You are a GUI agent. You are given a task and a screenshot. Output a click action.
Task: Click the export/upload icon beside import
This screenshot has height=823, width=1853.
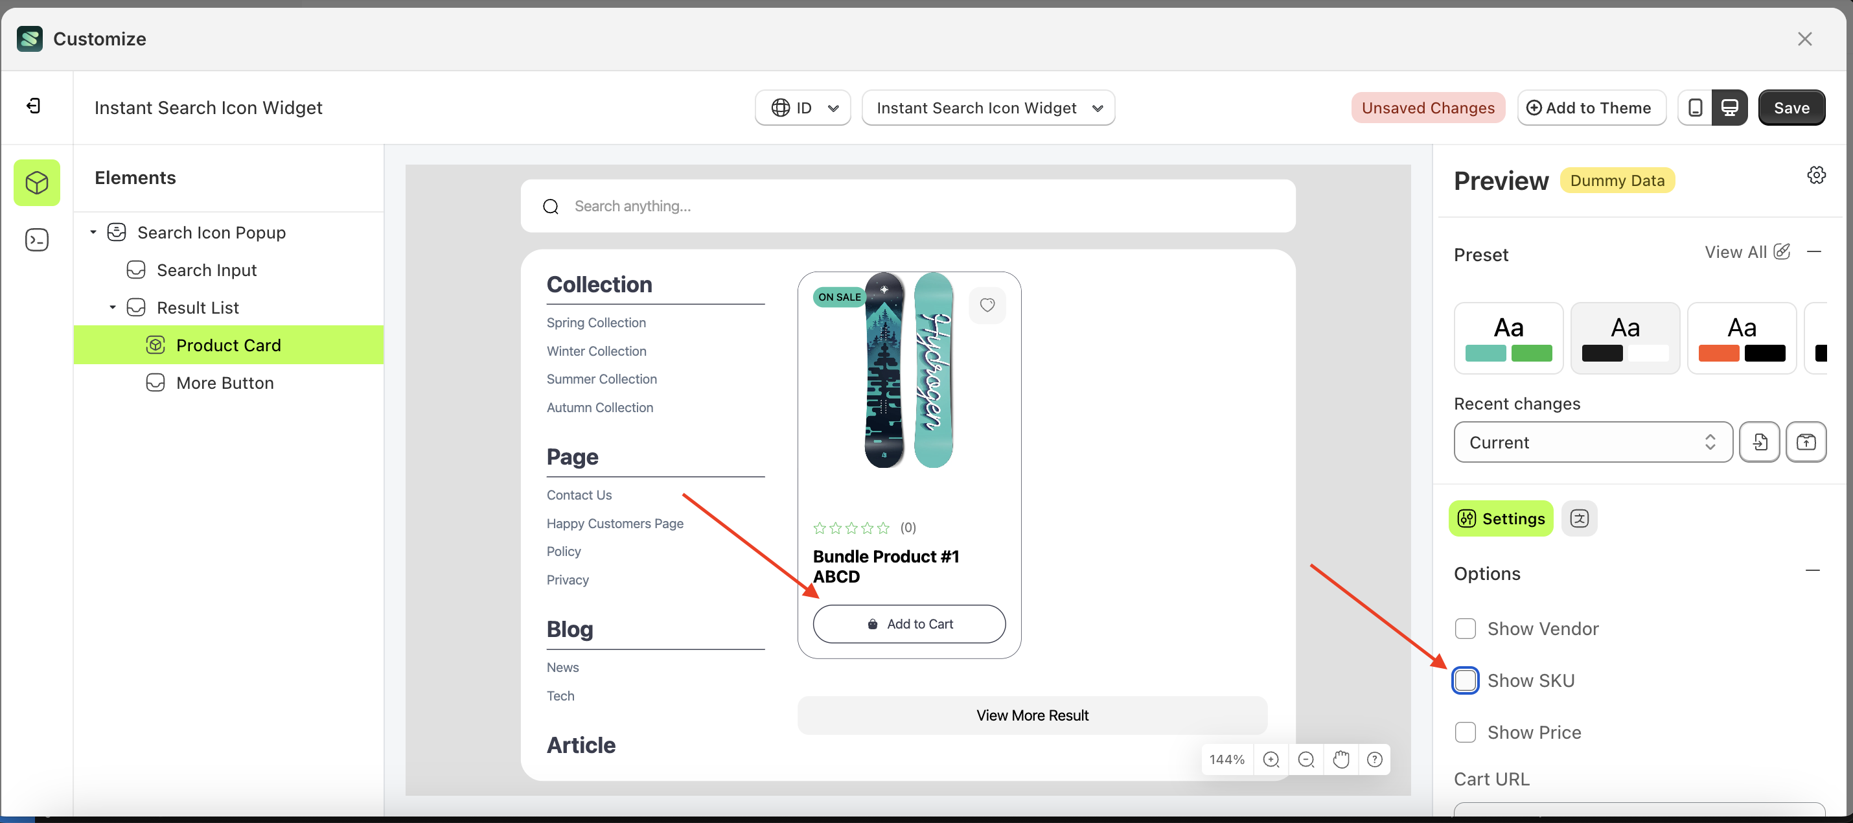pyautogui.click(x=1806, y=442)
